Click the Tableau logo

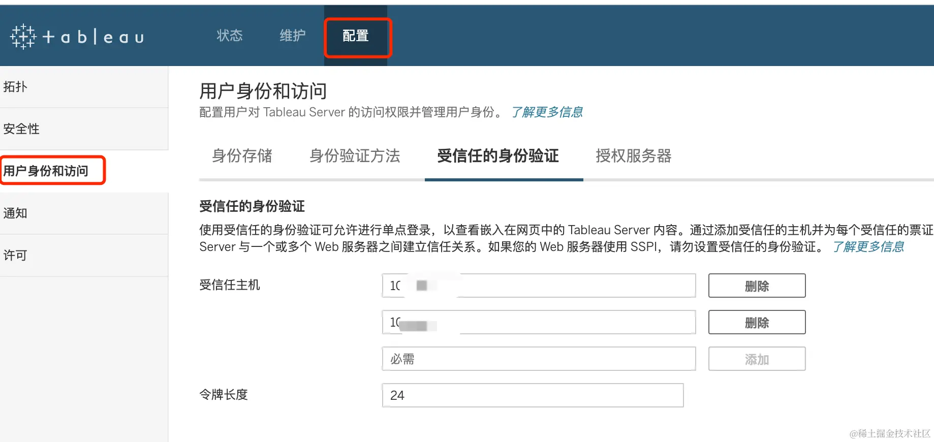tap(77, 37)
